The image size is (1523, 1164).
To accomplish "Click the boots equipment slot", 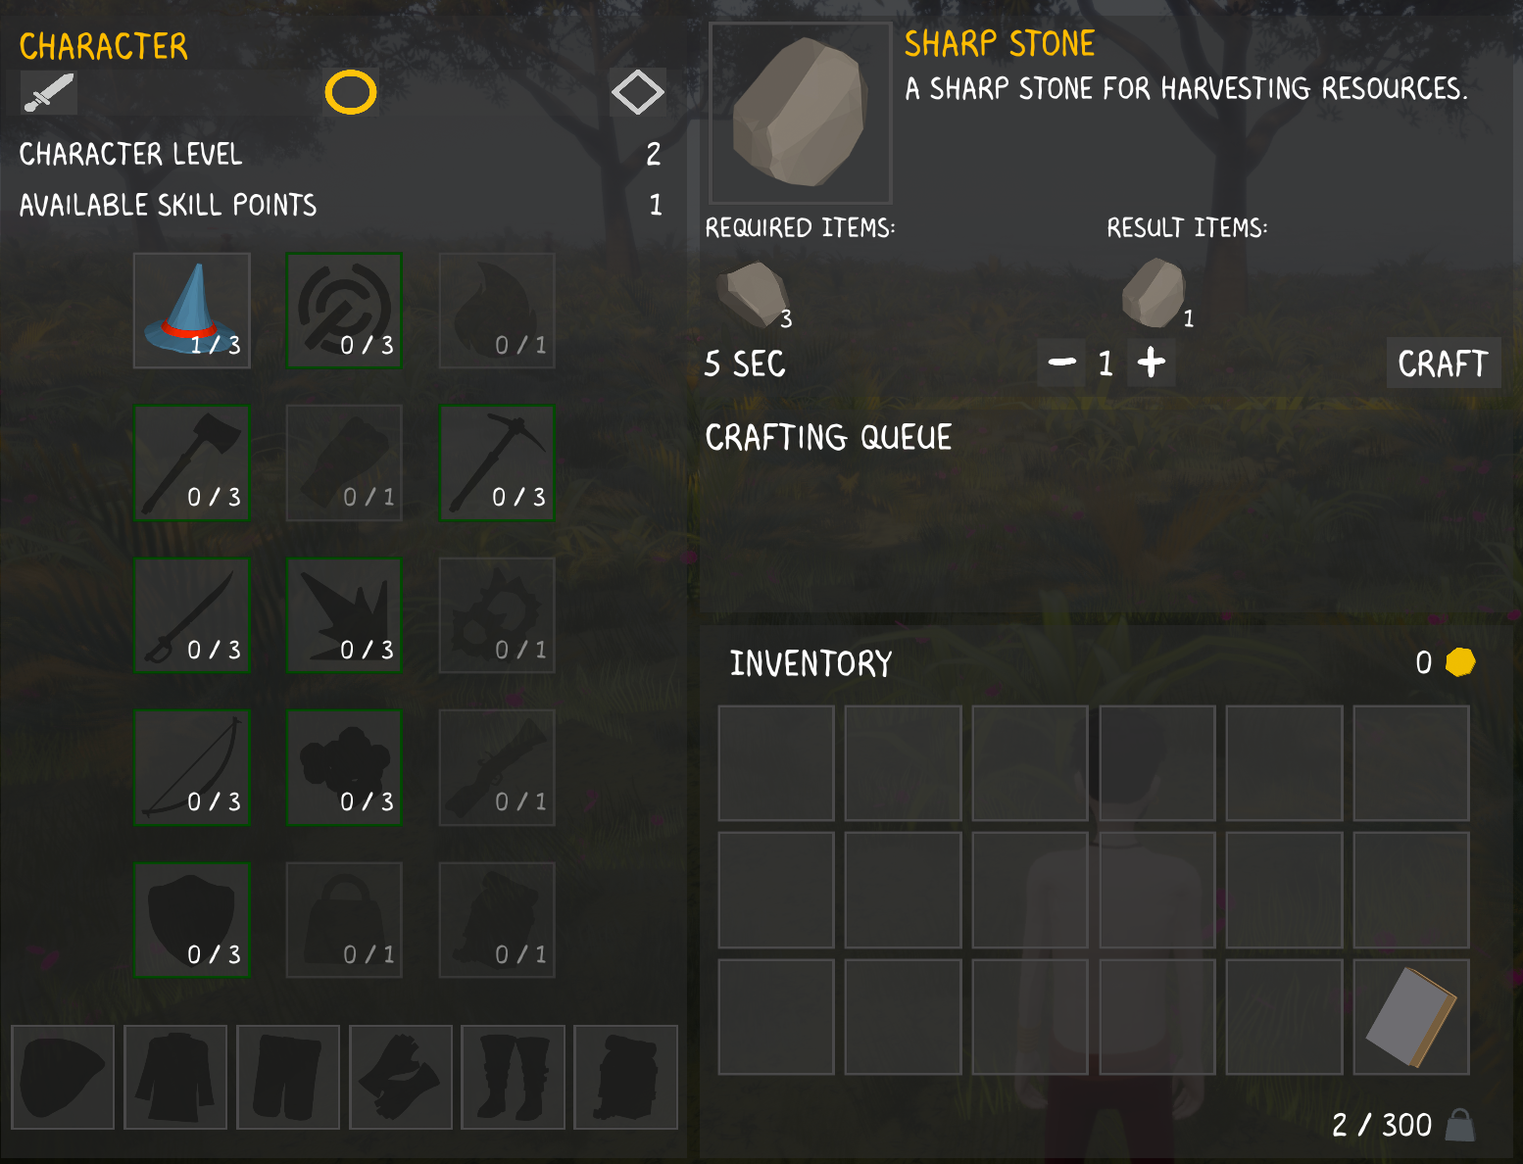I will pyautogui.click(x=513, y=1077).
